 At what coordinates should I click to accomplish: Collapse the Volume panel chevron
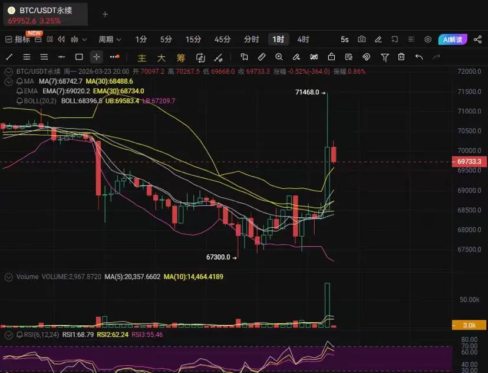9,277
